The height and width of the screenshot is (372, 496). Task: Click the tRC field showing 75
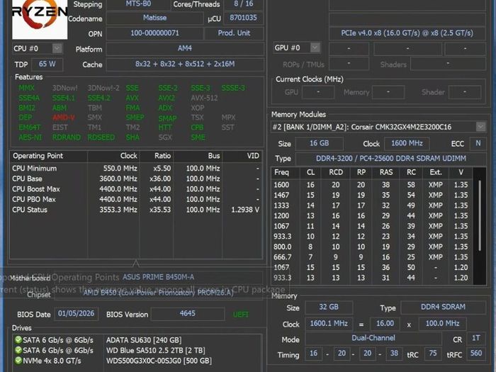point(433,354)
